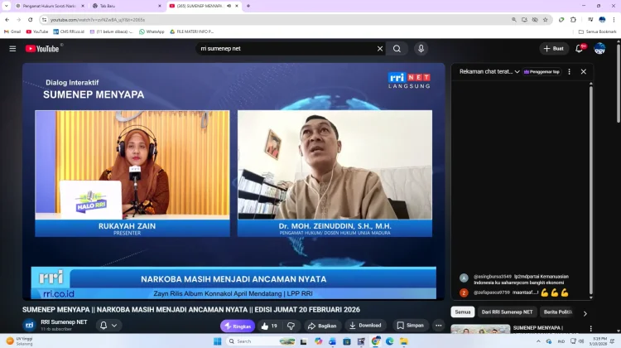Start voice search with microphone

421,49
